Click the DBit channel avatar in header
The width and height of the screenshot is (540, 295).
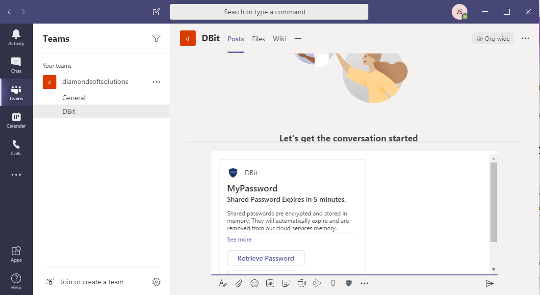188,38
